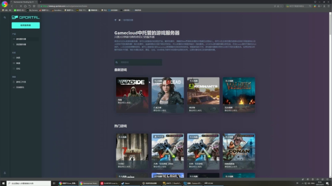Click the taskbar clock

[320, 183]
